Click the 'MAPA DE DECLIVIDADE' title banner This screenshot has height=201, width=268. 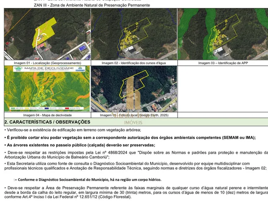point(49,69)
